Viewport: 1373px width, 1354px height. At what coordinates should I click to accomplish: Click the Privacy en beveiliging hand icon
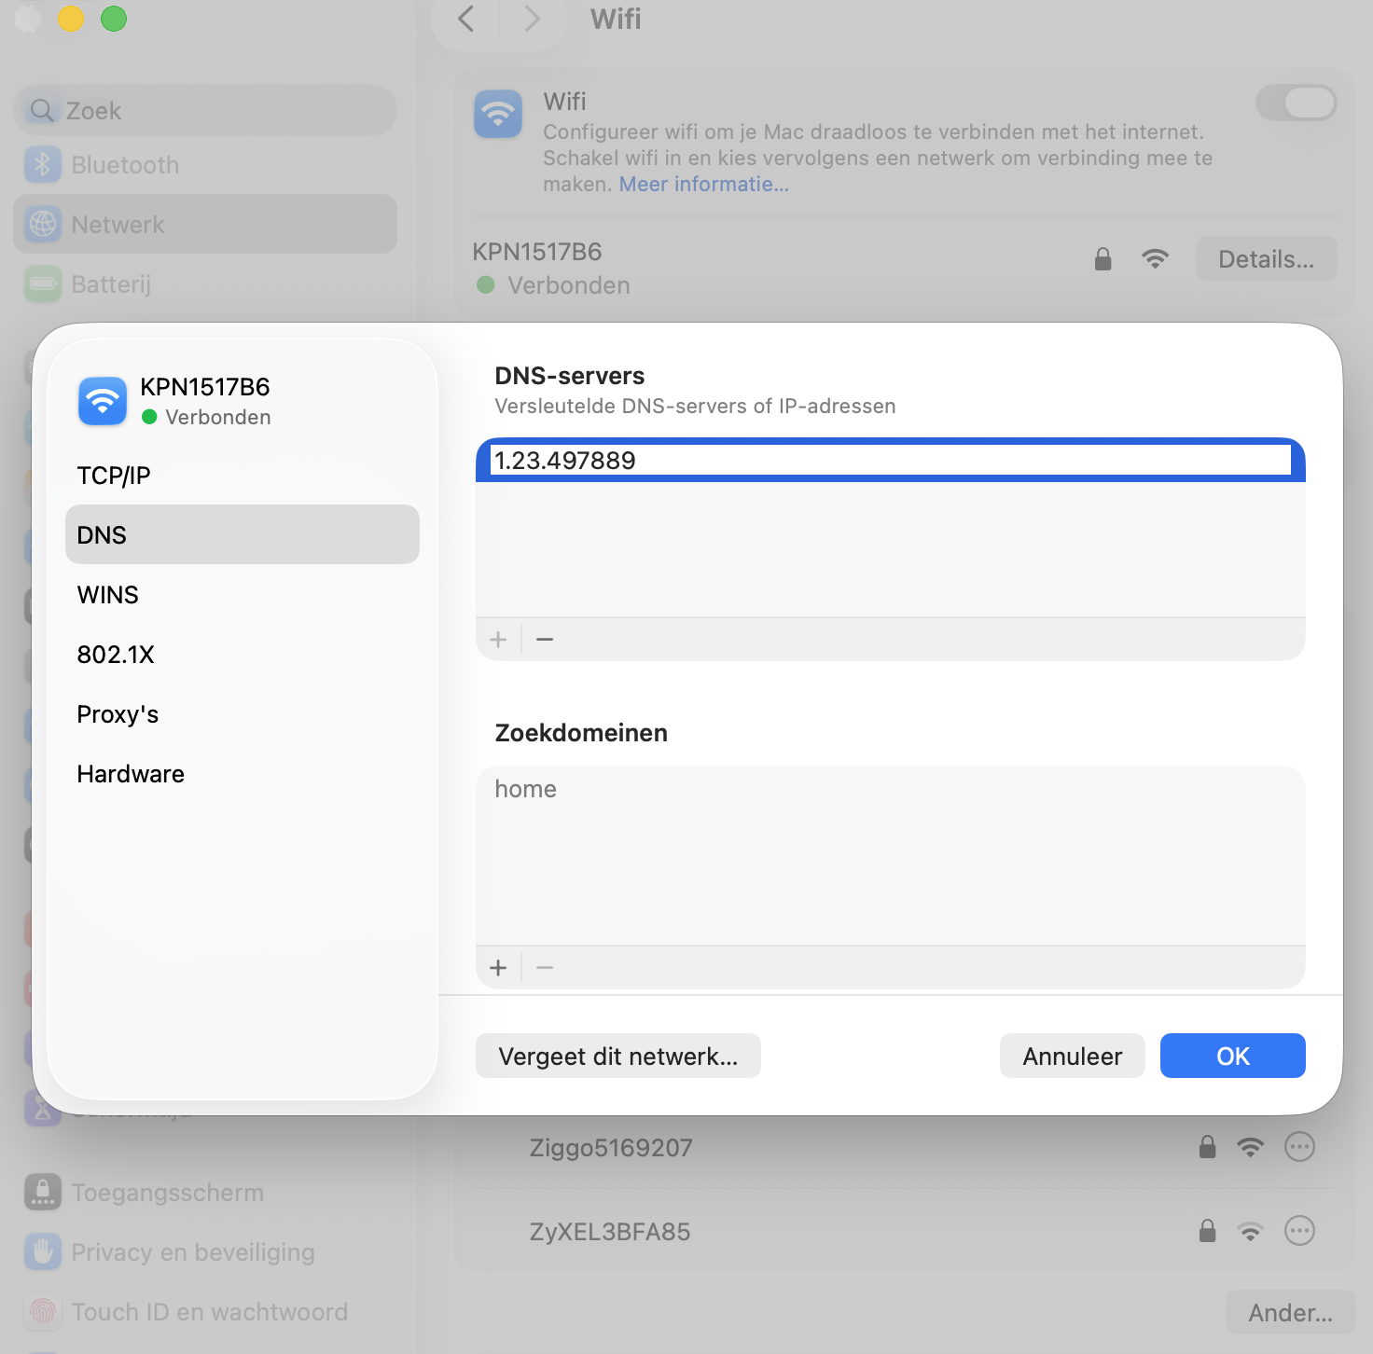click(x=43, y=1251)
